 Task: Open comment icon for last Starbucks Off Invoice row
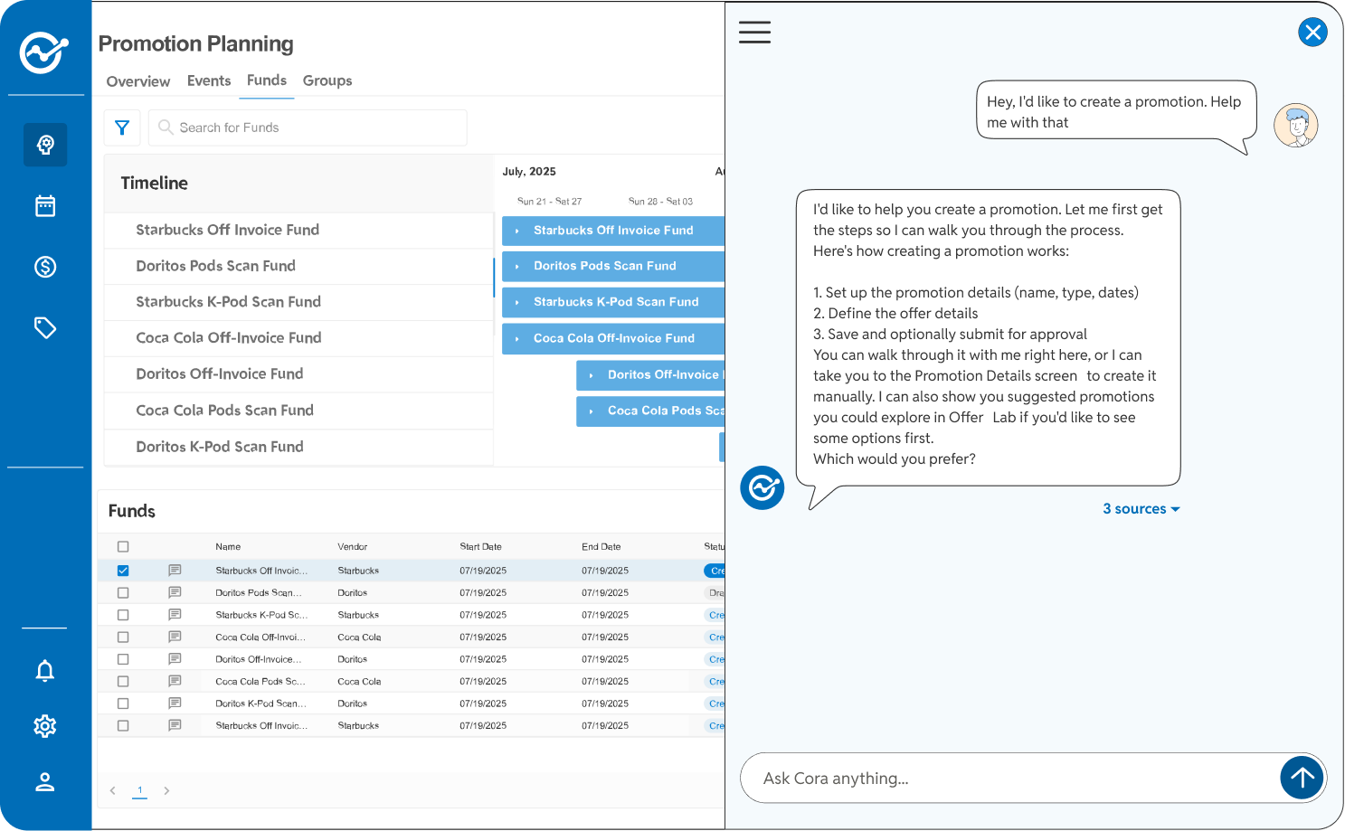(x=175, y=725)
